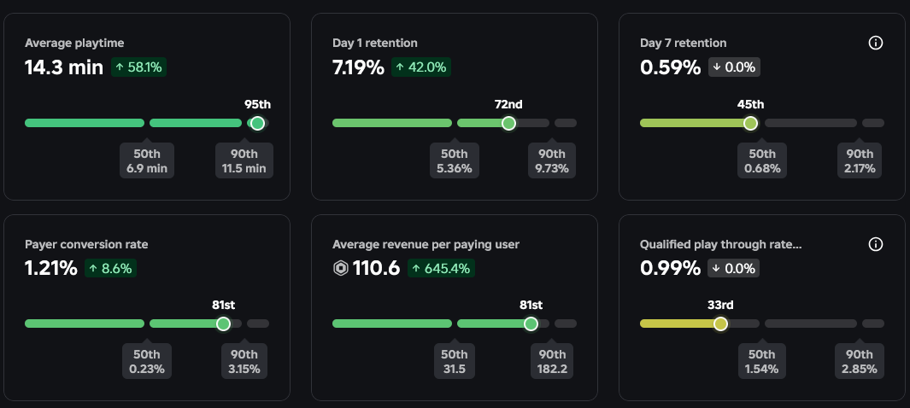910x408 pixels.
Task: Click the 90th 11.5 min benchmark label
Action: (x=244, y=161)
